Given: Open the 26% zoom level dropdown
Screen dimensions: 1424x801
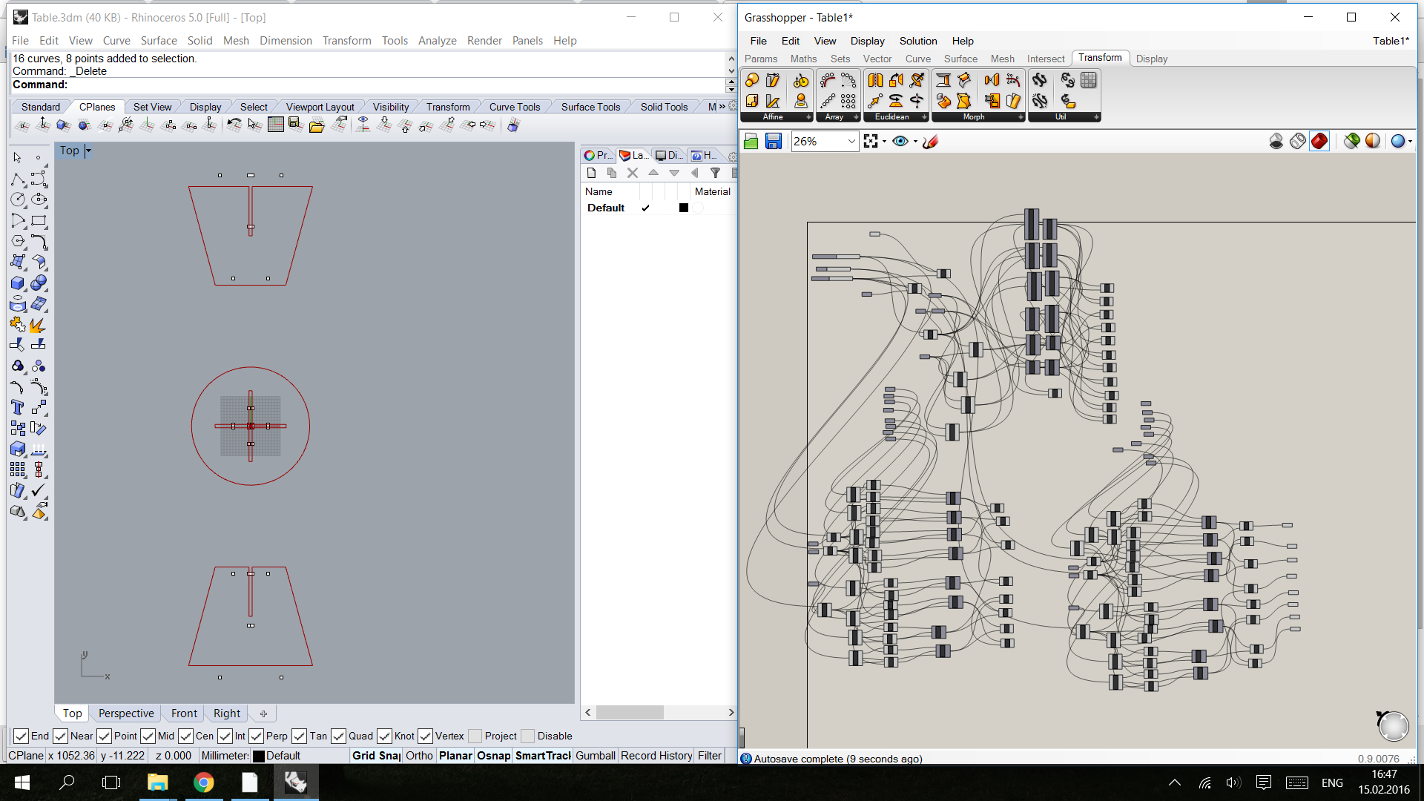Looking at the screenshot, I should click(x=851, y=141).
